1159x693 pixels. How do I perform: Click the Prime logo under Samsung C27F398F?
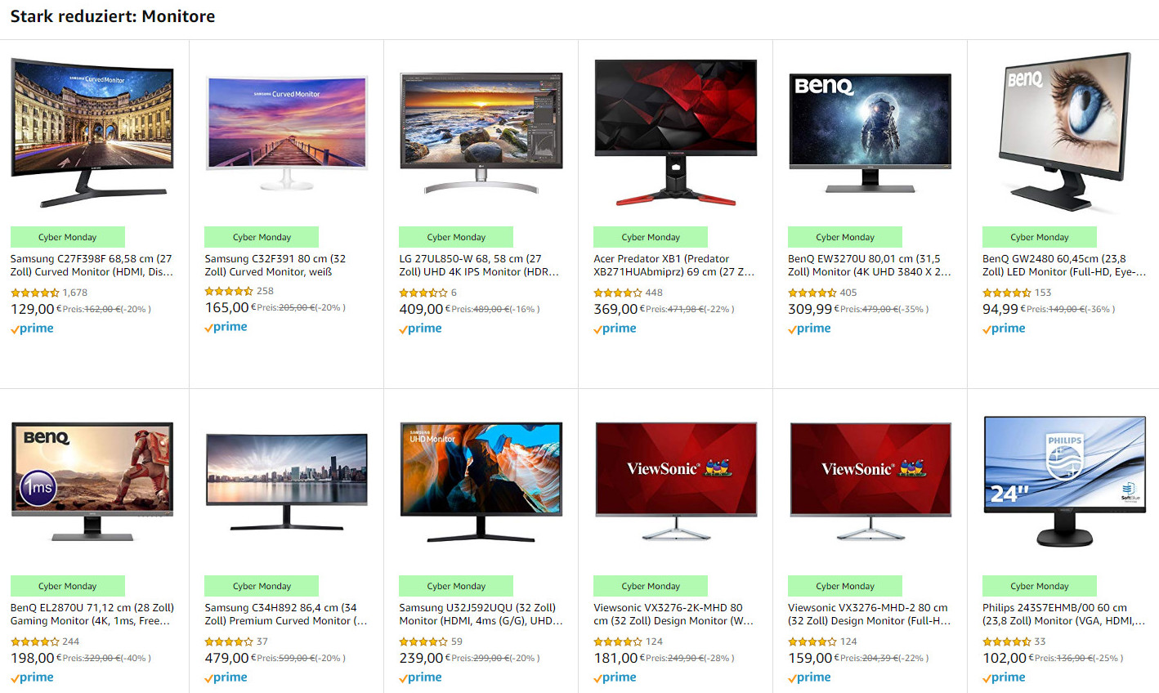[32, 329]
